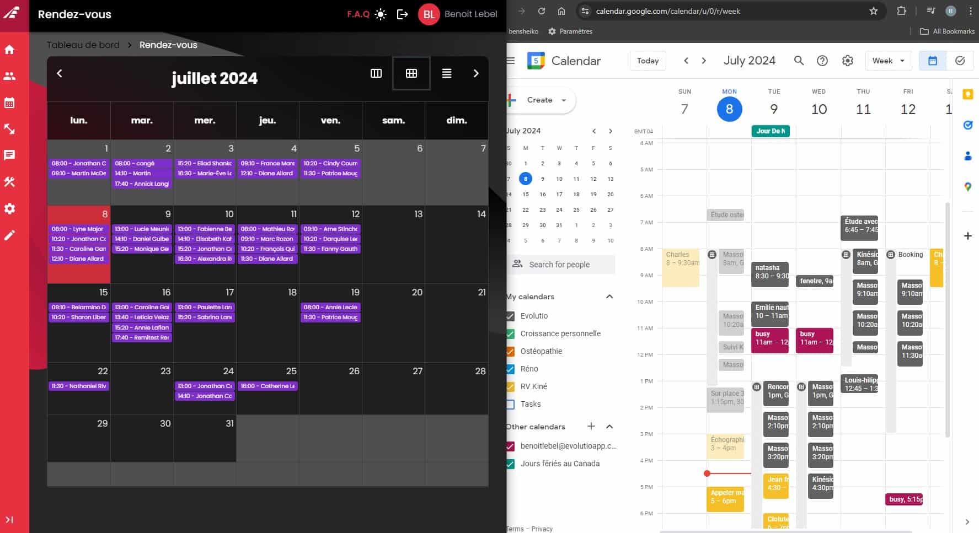
Task: Switch to Calendar view toggle button
Action: click(x=933, y=61)
